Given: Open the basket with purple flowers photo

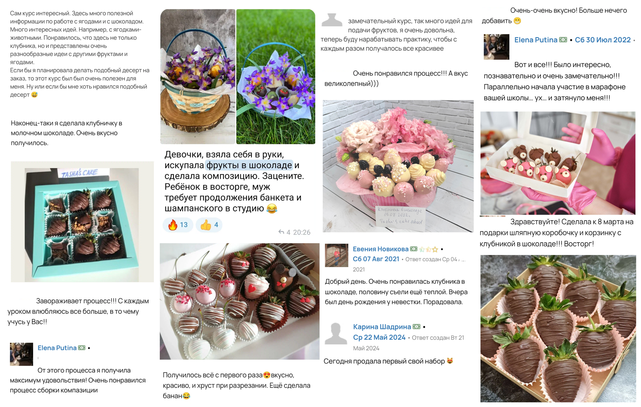Looking at the screenshot, I should (238, 77).
